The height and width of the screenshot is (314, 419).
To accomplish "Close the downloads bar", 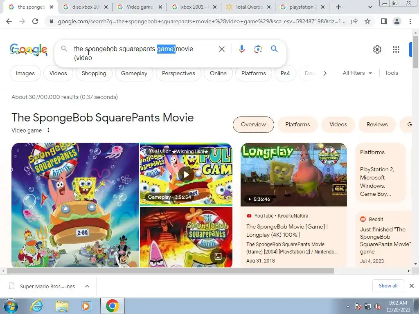I will pos(412,286).
